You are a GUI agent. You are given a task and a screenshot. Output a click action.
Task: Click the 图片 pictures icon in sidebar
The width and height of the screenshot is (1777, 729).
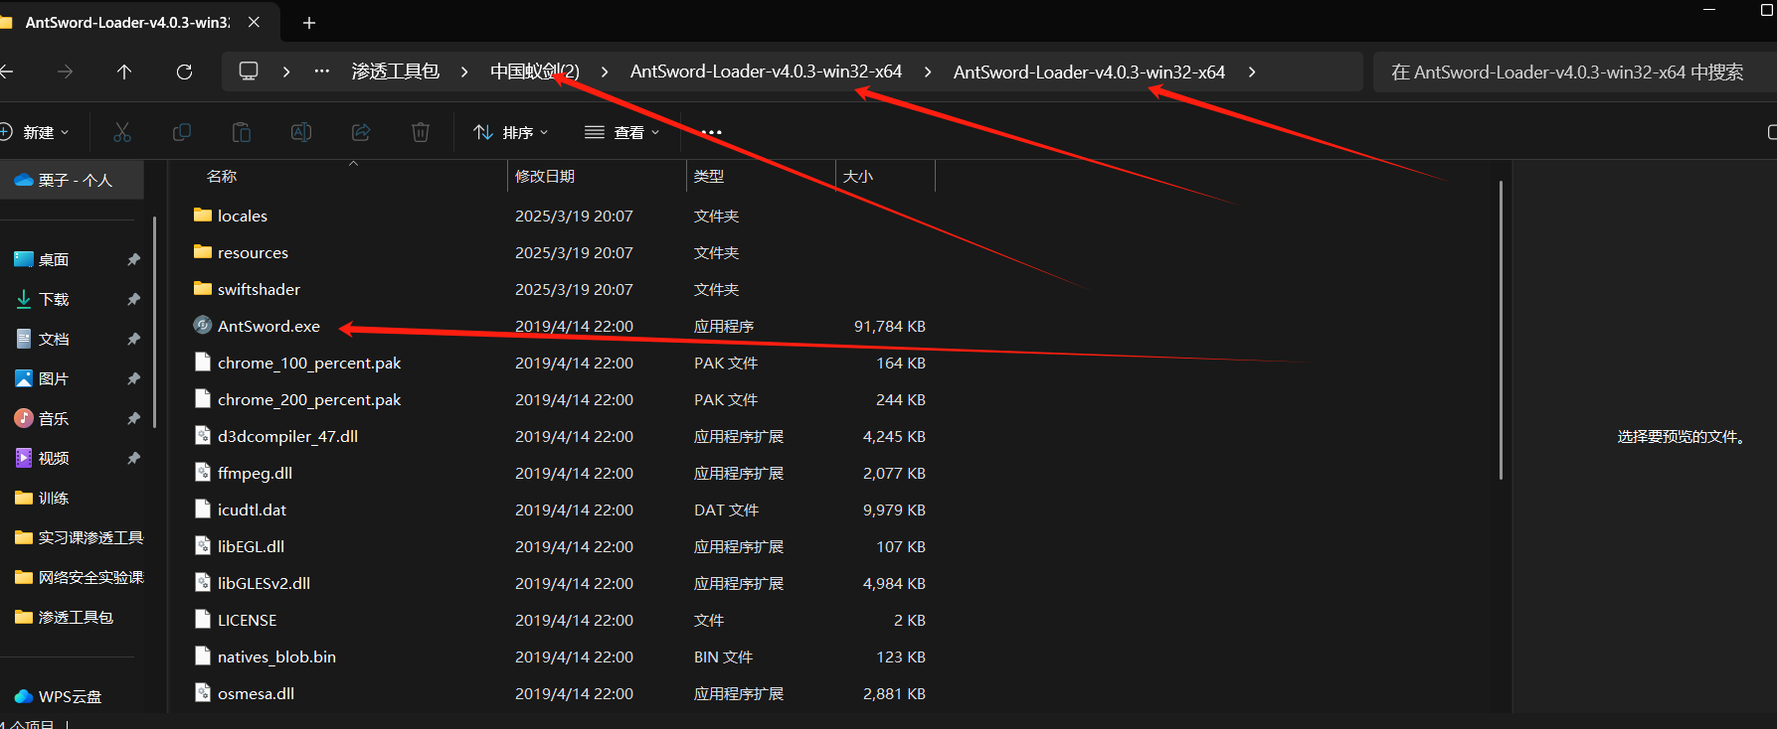[24, 378]
